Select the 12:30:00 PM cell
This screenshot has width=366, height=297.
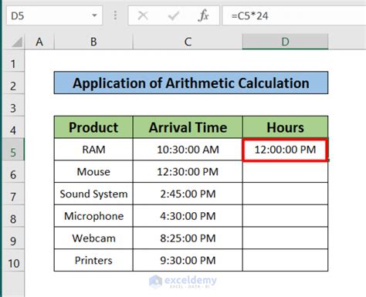[188, 171]
